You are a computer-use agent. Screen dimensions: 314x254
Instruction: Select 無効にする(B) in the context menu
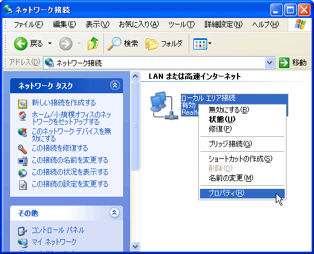[x=229, y=109]
